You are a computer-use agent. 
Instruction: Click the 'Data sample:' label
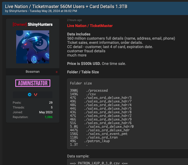click(78, 156)
